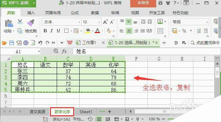
Task: Click the increase font size icon
Action: click(x=105, y=22)
